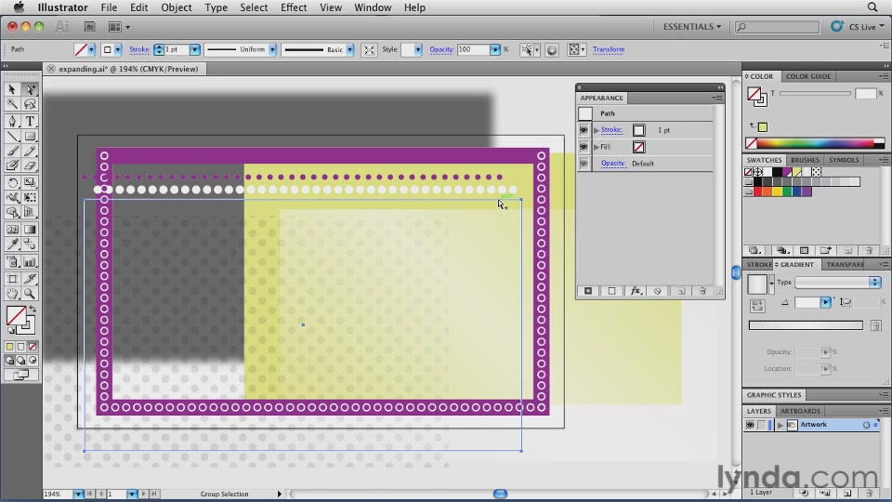Viewport: 892px width, 502px height.
Task: Select the Eraser tool
Action: pyautogui.click(x=30, y=165)
